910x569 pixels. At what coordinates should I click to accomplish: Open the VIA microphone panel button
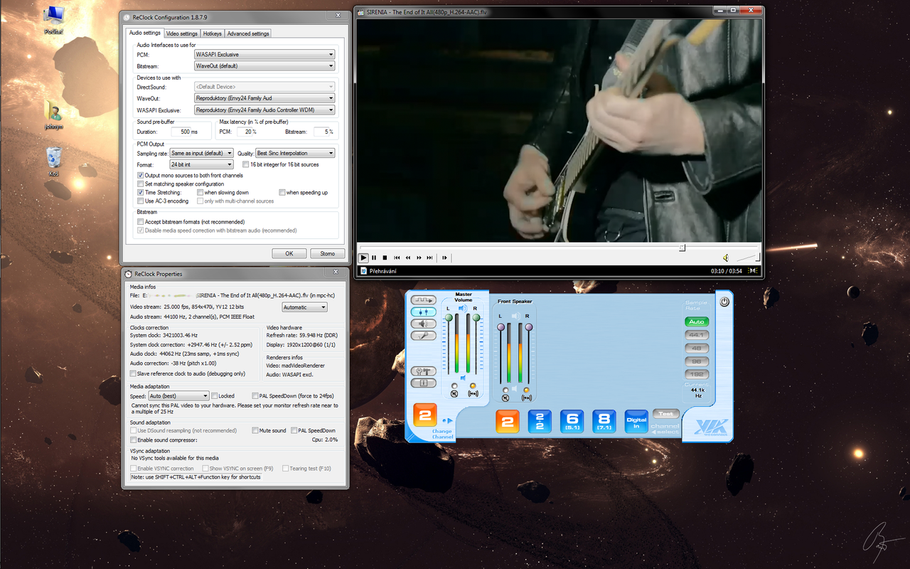click(424, 335)
